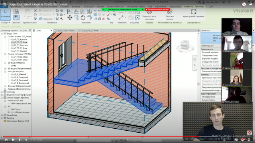Screen dimensions: 255x143
Task: Click the Эдуард Харченко webcam thumbnail
Action: (x=237, y=61)
